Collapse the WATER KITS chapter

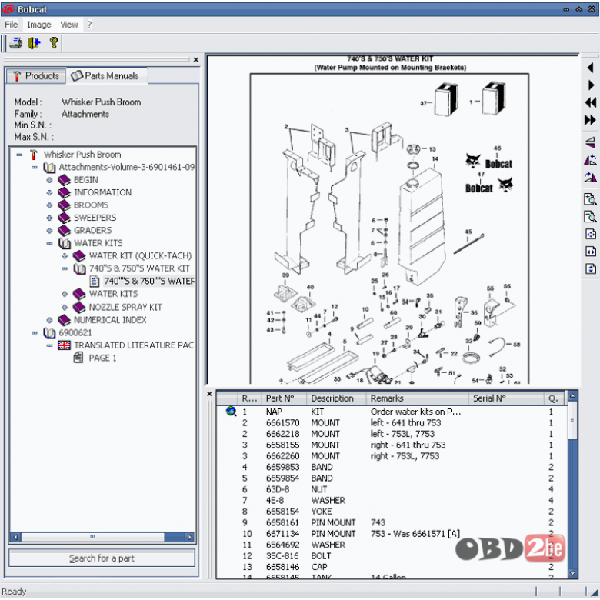[49, 243]
